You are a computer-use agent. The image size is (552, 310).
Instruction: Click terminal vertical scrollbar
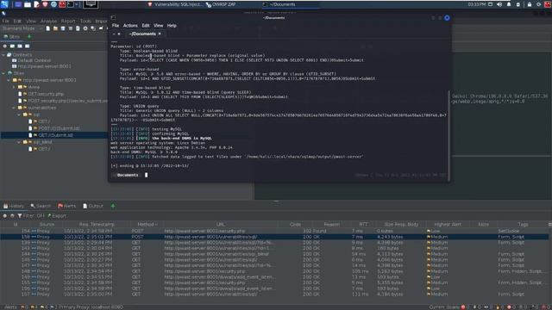[448, 135]
